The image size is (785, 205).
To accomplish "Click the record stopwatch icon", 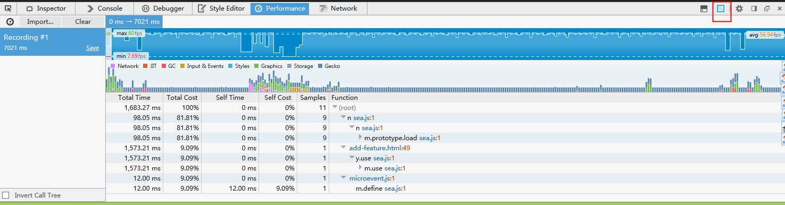I will pos(10,22).
